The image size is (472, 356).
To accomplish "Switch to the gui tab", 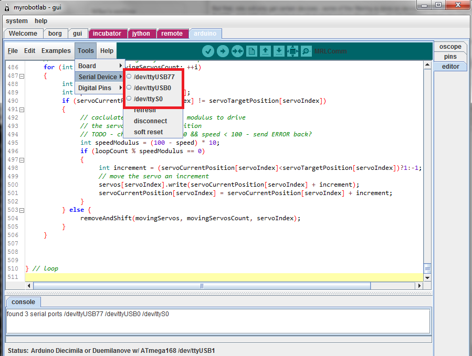I will pyautogui.click(x=77, y=34).
